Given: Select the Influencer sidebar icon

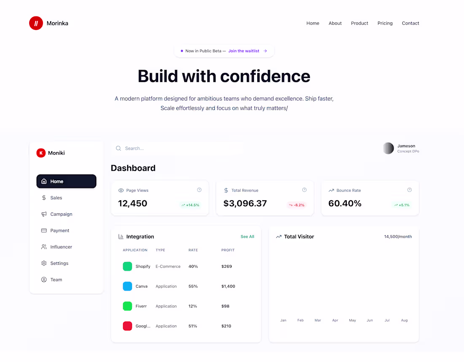Looking at the screenshot, I should click(44, 247).
